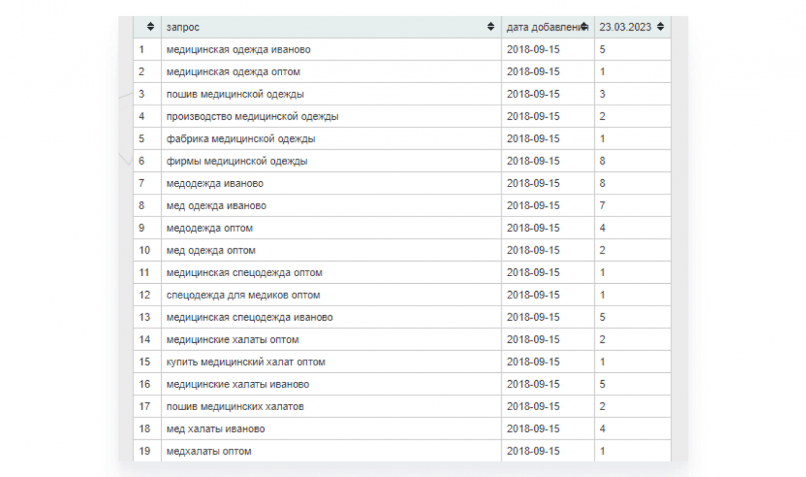The height and width of the screenshot is (477, 806).
Task: Click производство медицинской одежды query cell
Action: click(252, 116)
